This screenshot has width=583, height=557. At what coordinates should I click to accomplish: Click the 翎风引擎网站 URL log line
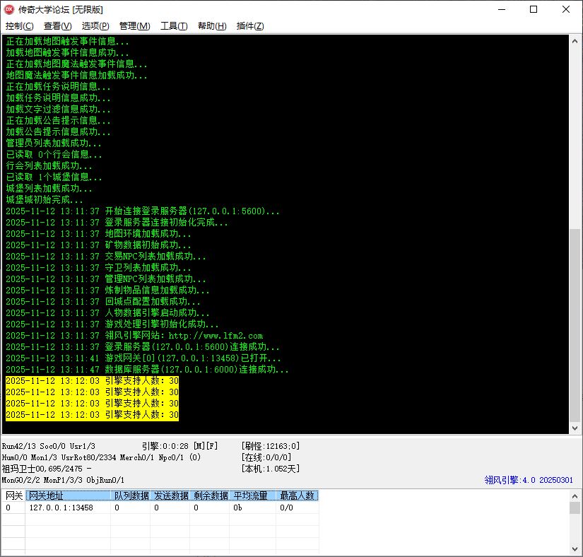click(134, 336)
